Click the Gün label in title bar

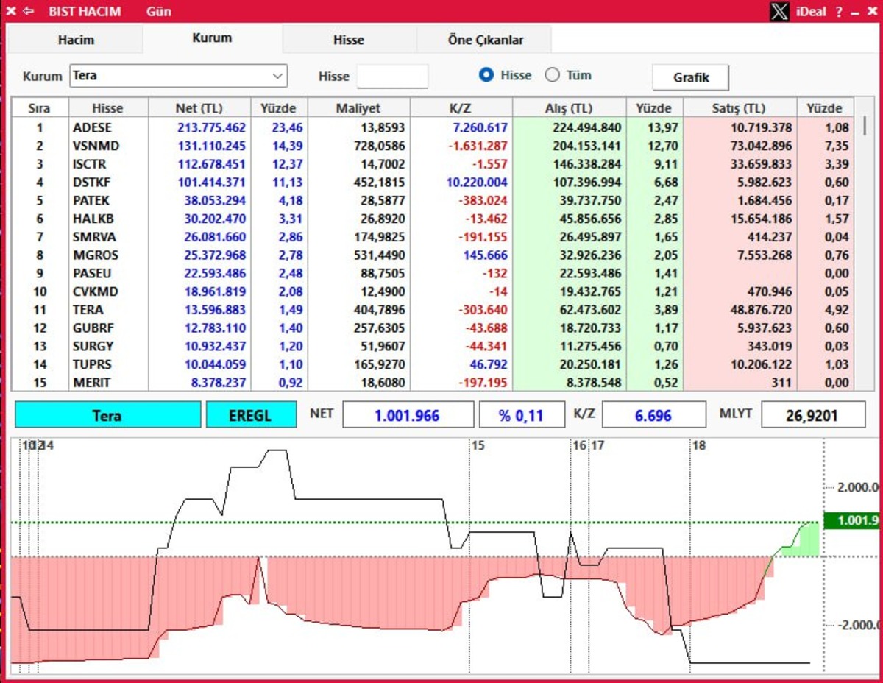(159, 12)
